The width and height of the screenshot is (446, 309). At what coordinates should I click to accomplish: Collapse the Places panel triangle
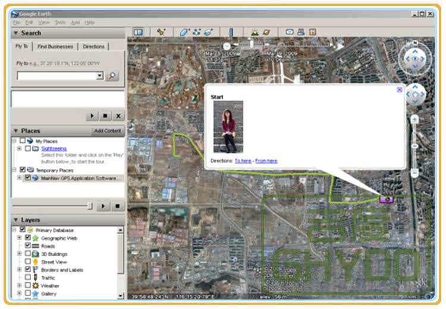16,131
